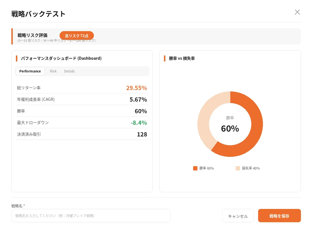
Task: Select the 29.55% total return value
Action: tap(136, 88)
